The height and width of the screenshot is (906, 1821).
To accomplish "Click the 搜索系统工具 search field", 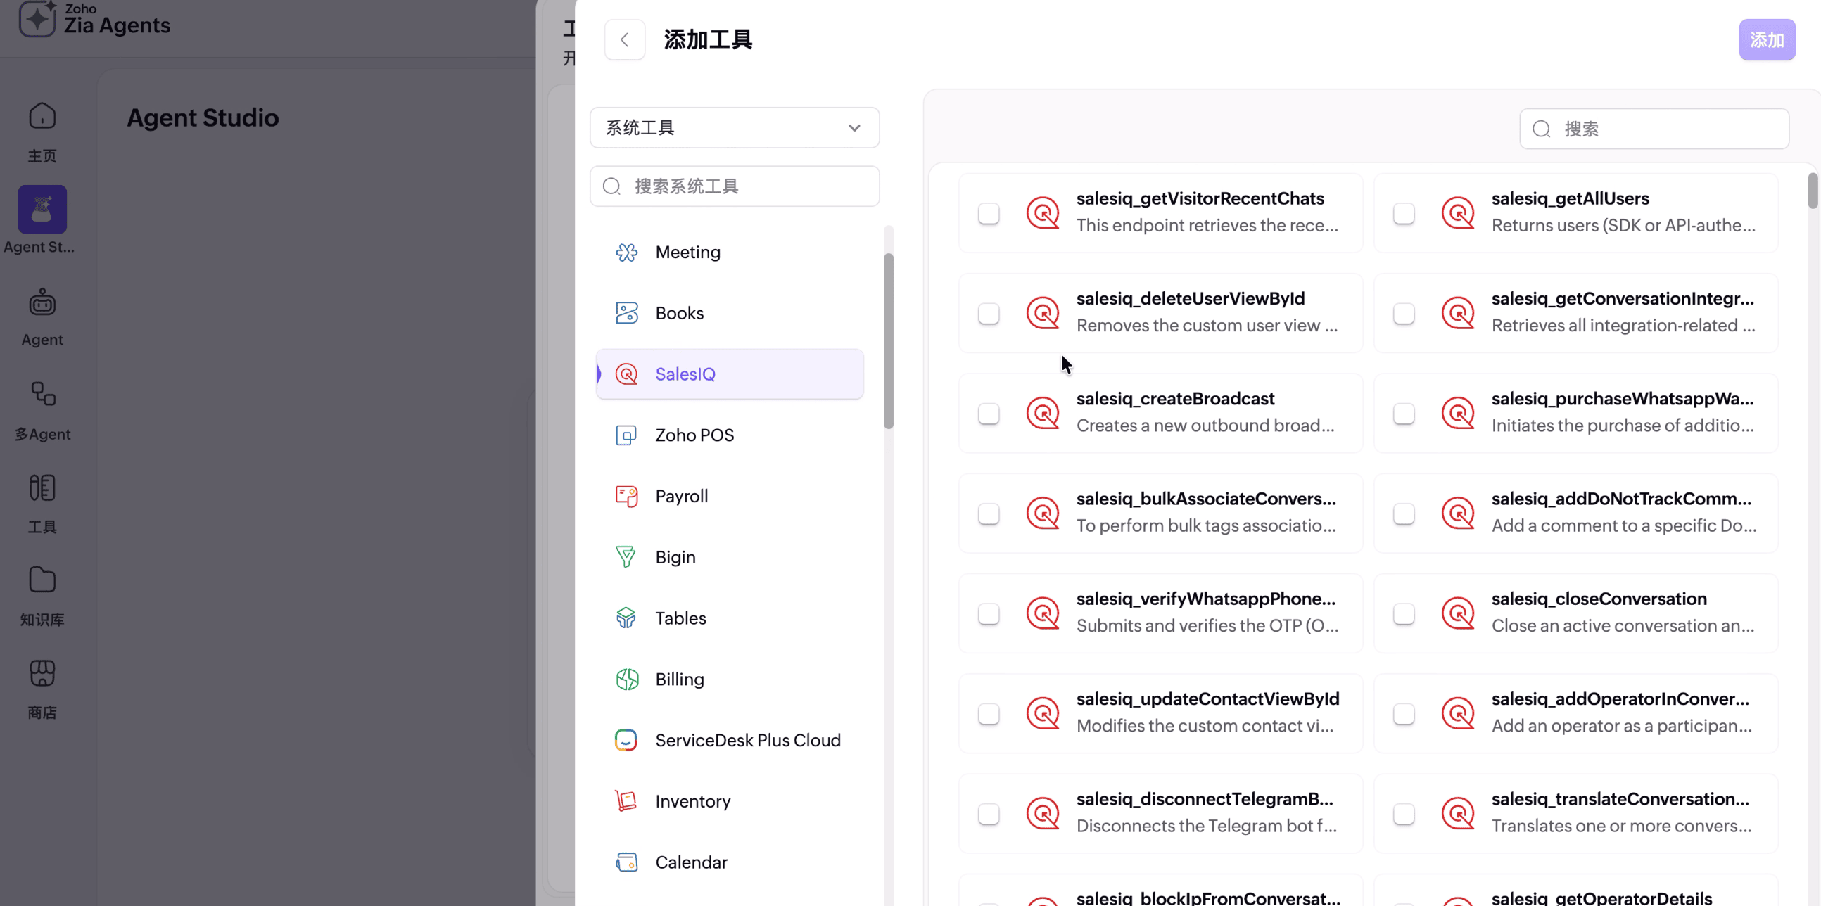I will point(735,186).
